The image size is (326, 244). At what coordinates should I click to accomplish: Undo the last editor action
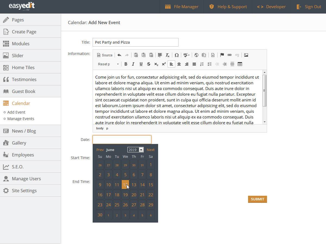pos(119,55)
